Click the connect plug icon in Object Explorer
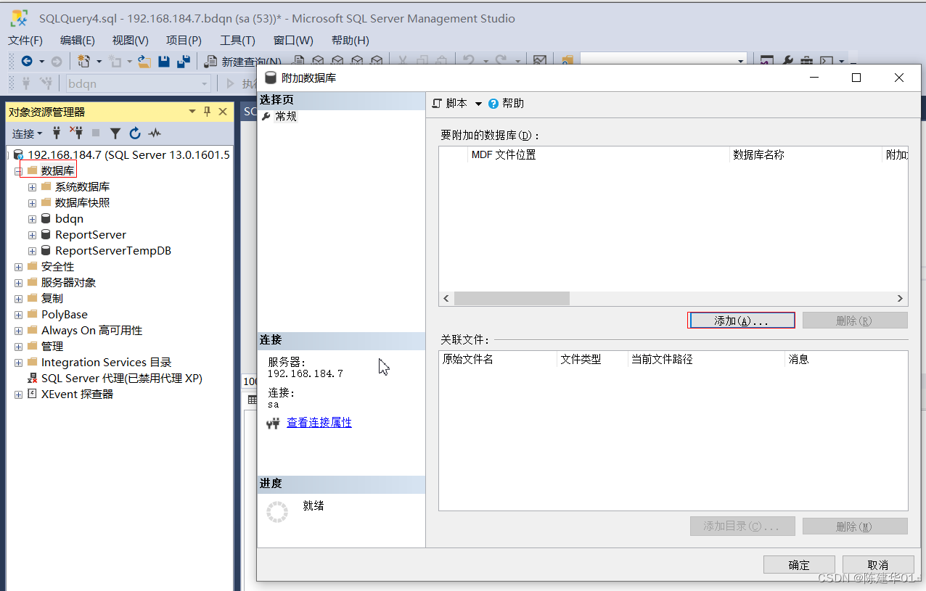 (57, 133)
